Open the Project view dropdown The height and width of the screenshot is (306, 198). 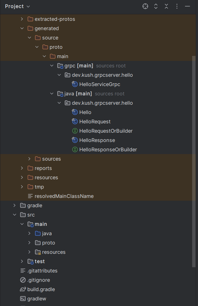[x=17, y=6]
